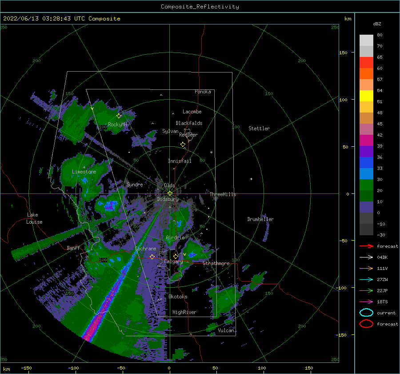Click the red forecast arrow in legend
The image size is (400, 374).
pos(366,246)
